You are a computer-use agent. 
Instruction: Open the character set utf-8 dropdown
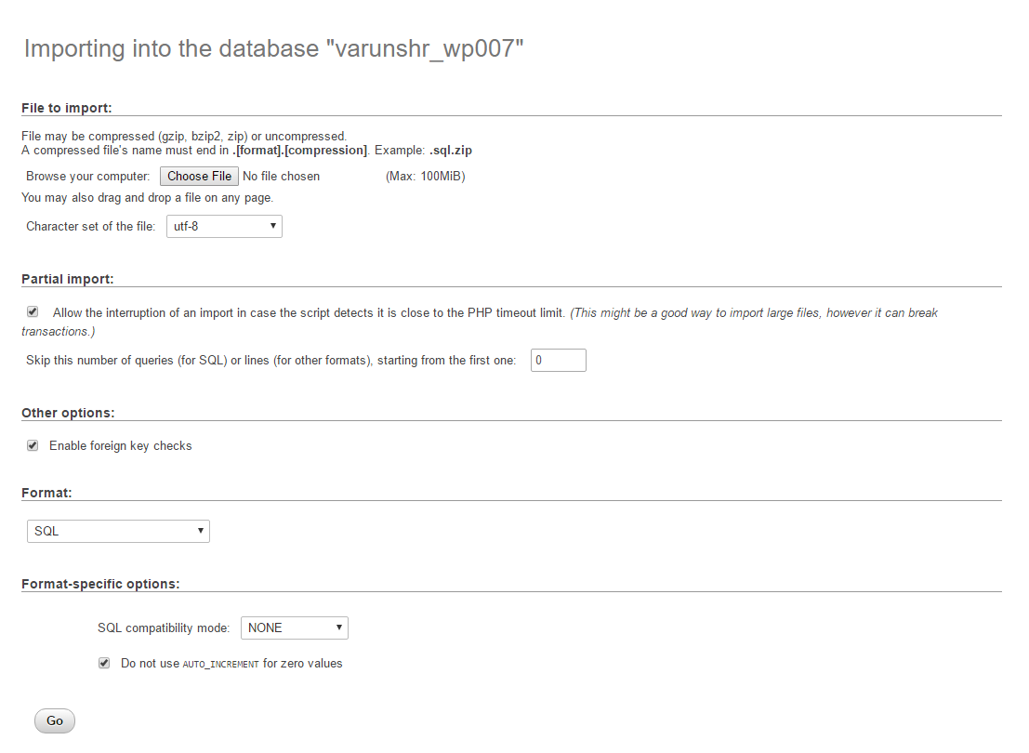coord(224,226)
